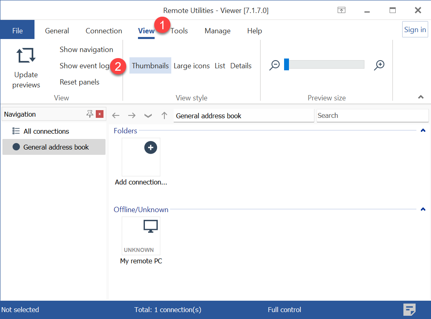Click the zoom out magnifier icon
431x319 pixels.
click(x=275, y=65)
